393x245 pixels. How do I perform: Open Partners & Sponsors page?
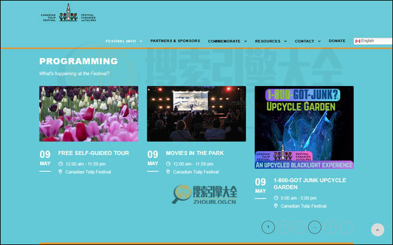pos(175,41)
